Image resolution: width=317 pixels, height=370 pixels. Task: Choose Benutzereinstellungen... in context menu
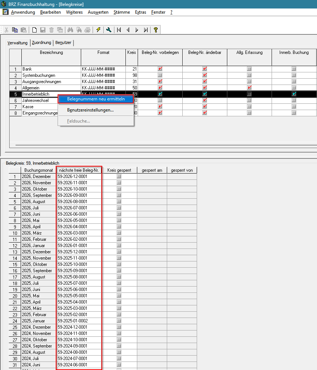click(x=96, y=110)
